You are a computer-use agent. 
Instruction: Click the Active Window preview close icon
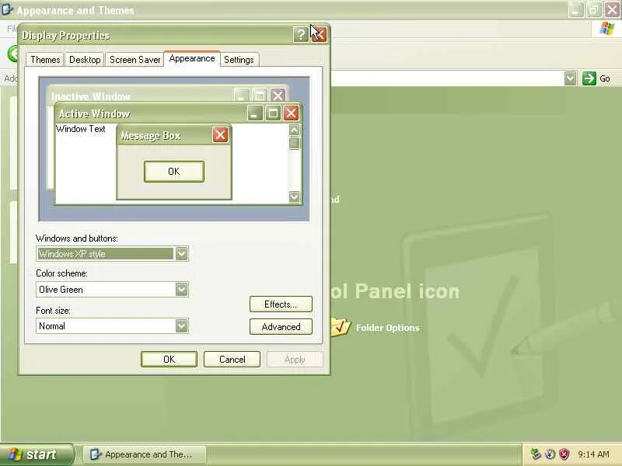291,113
